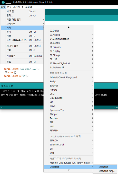Choose 저장 in file menu
This screenshot has height=174, width=118.
pyautogui.click(x=23, y=36)
